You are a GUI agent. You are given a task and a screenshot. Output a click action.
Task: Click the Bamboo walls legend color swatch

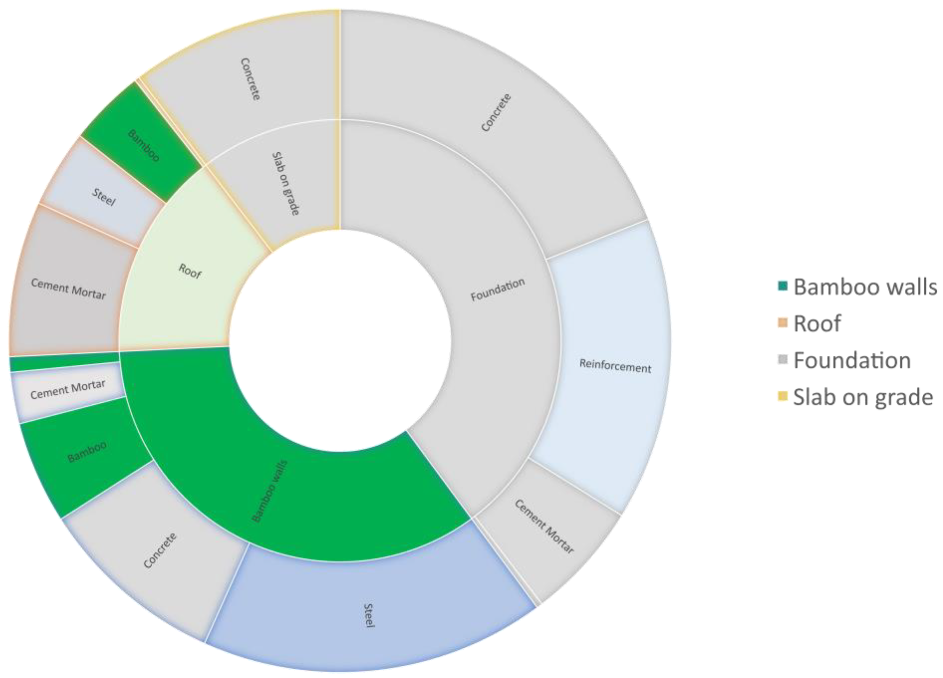click(783, 286)
